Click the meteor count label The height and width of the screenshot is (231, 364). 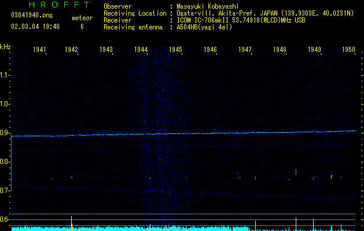82,18
